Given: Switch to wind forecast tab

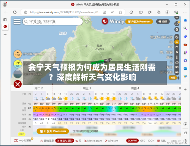Looking at the screenshot, I should [78, 141].
